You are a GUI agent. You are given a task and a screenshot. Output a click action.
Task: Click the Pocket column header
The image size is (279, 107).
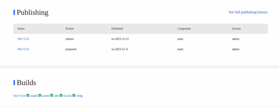click(x=69, y=29)
